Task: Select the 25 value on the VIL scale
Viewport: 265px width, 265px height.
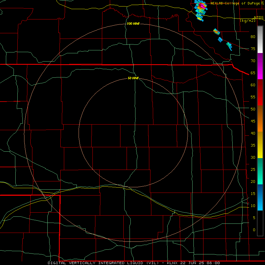Action: [253, 170]
